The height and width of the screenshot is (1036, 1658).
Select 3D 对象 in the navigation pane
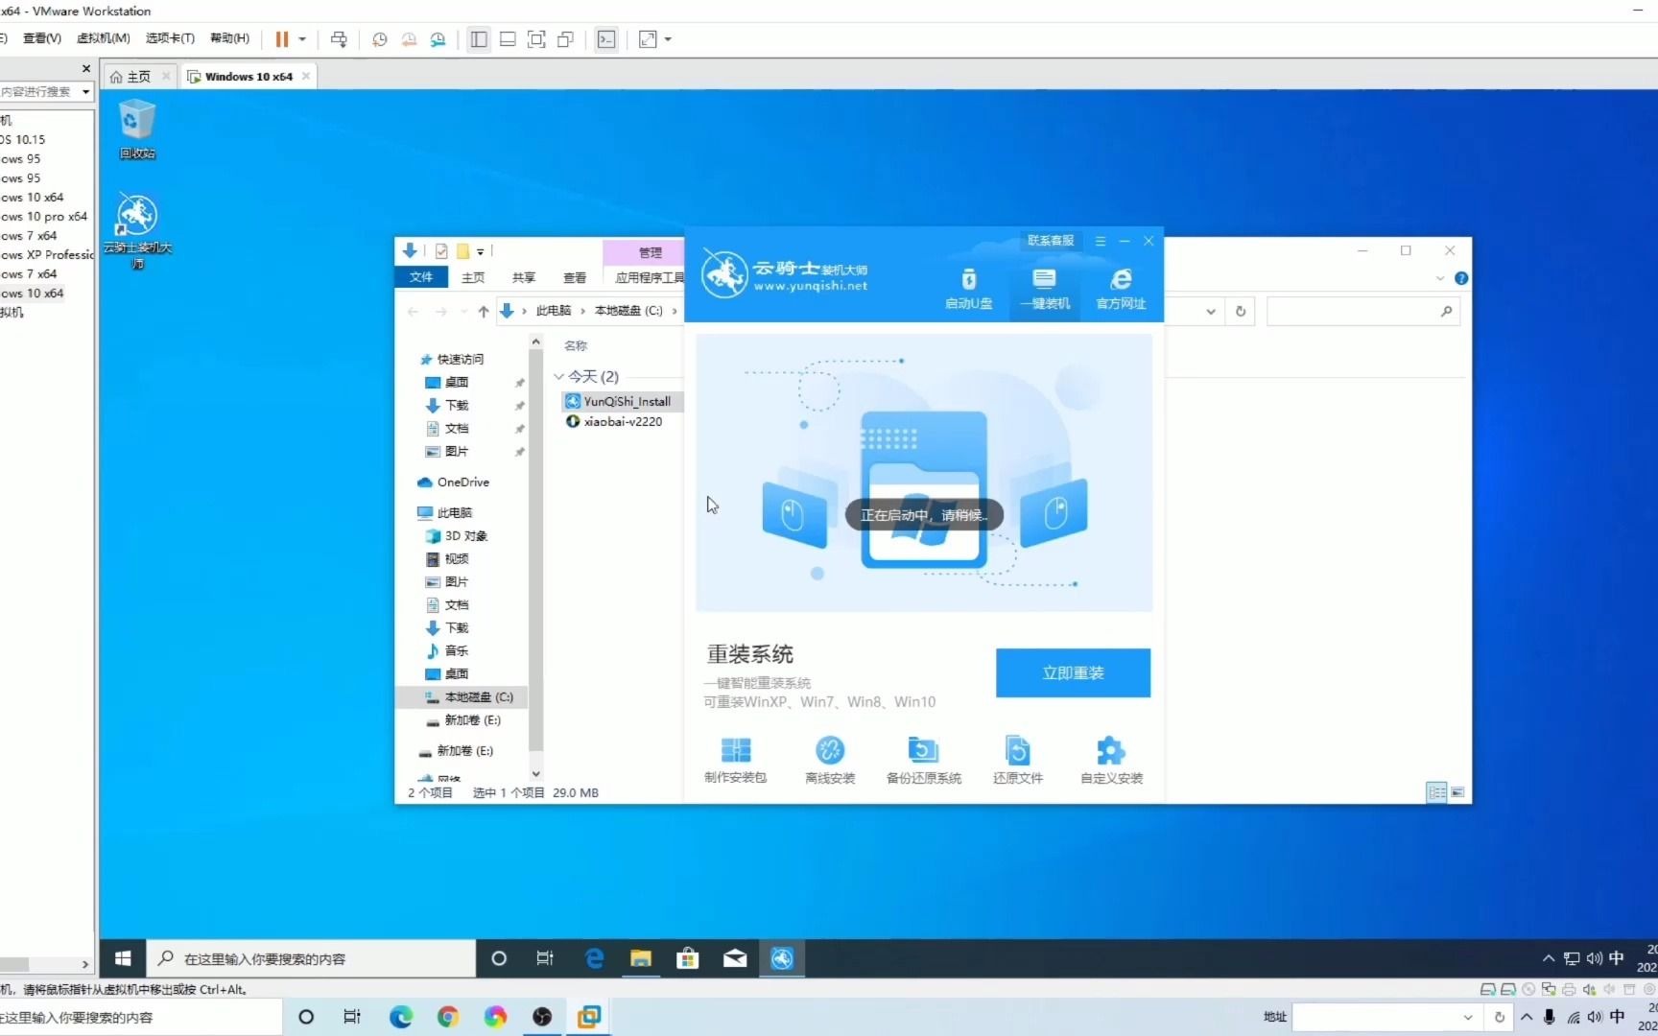click(x=457, y=535)
